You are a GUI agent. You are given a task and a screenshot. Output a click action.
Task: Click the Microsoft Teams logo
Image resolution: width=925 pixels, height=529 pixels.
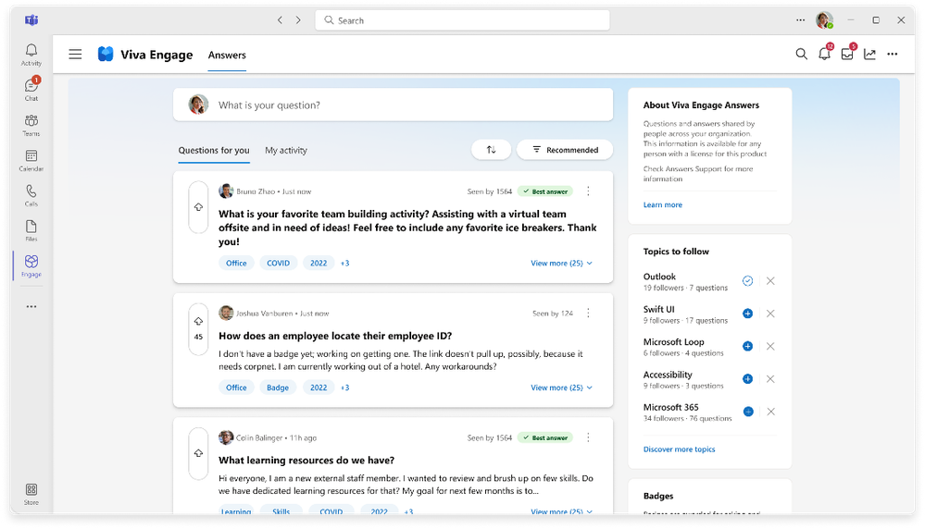(31, 20)
